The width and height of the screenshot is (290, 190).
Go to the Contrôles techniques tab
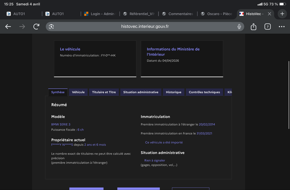click(x=204, y=92)
